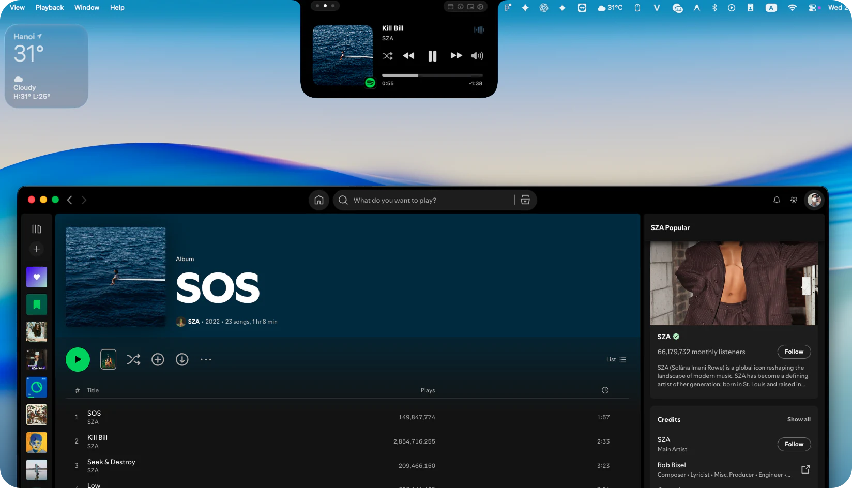
Task: Click the SZA artist link under album title
Action: point(193,322)
